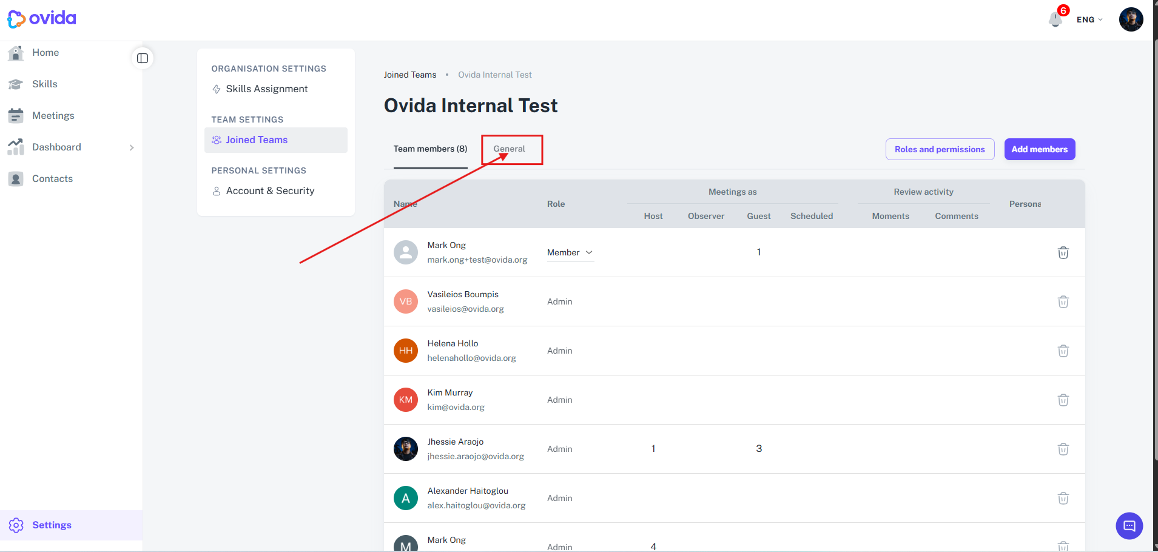1158x552 pixels.
Task: Delete Vasileios Boumpis with trash icon
Action: pos(1063,302)
